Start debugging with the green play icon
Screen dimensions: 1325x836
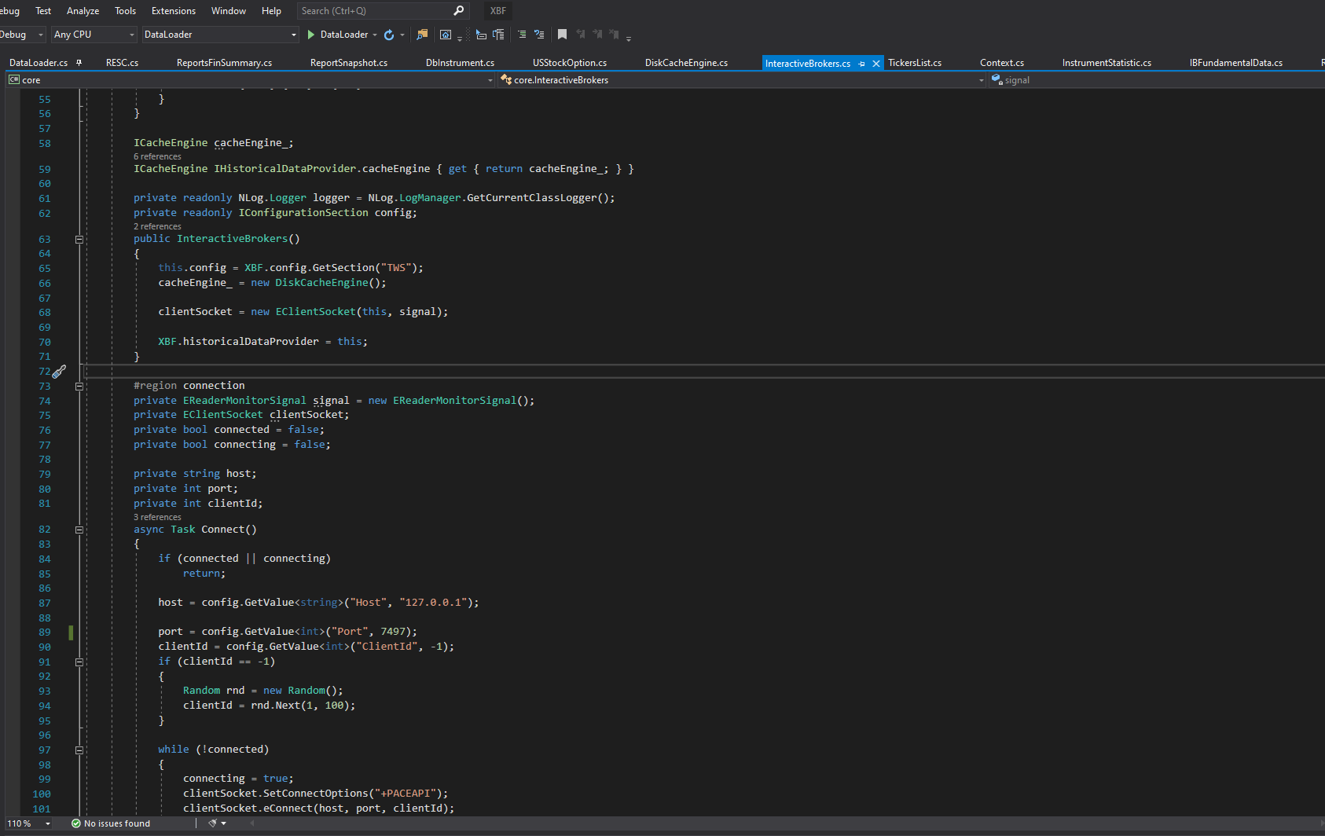311,35
